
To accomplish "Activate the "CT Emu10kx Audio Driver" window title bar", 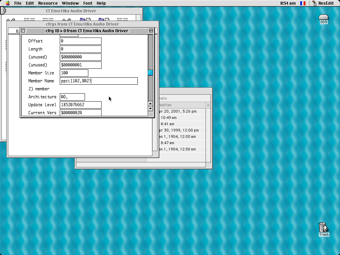I will (71, 11).
